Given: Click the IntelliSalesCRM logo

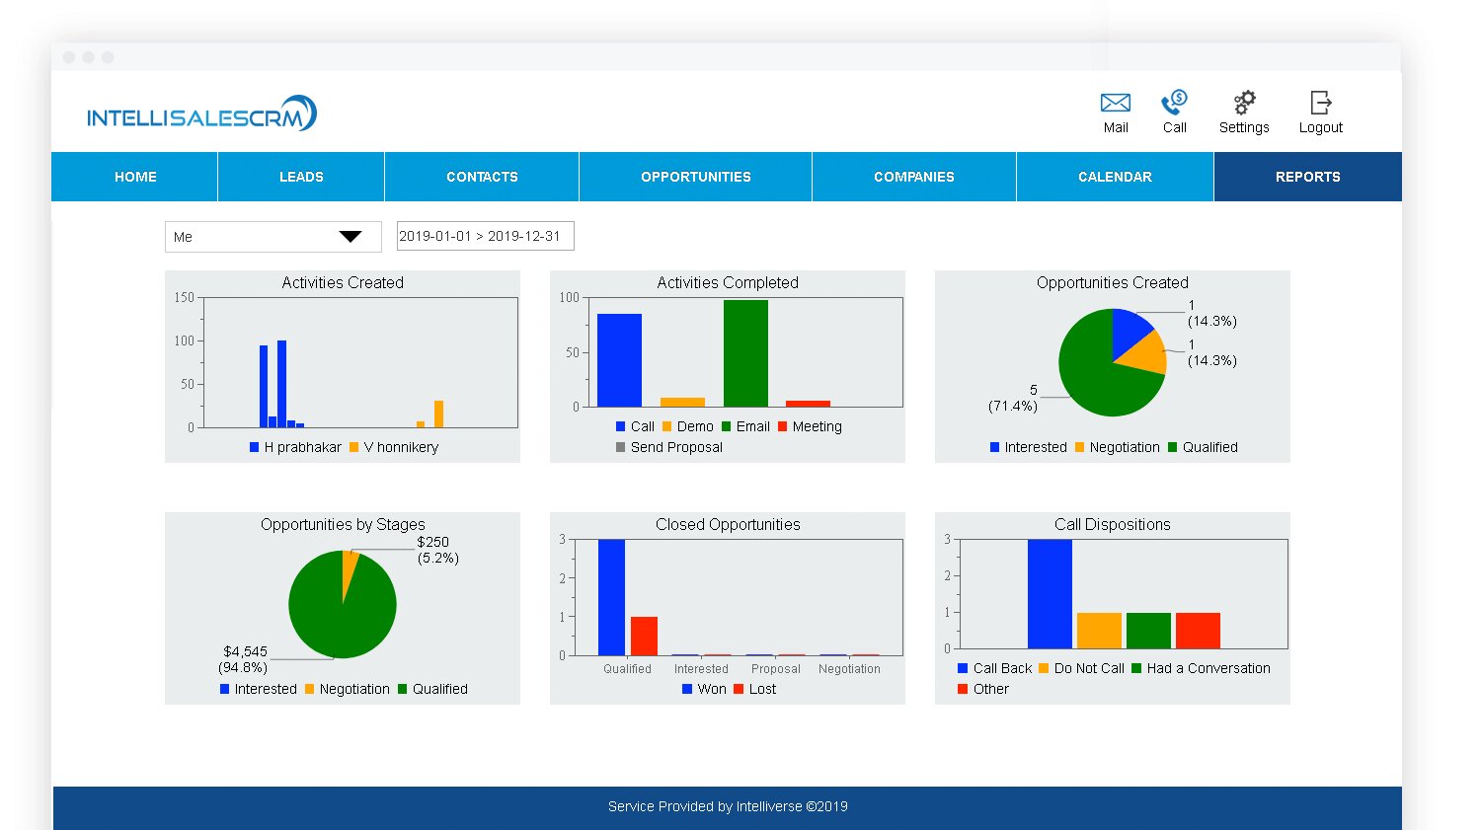Looking at the screenshot, I should coord(201,114).
